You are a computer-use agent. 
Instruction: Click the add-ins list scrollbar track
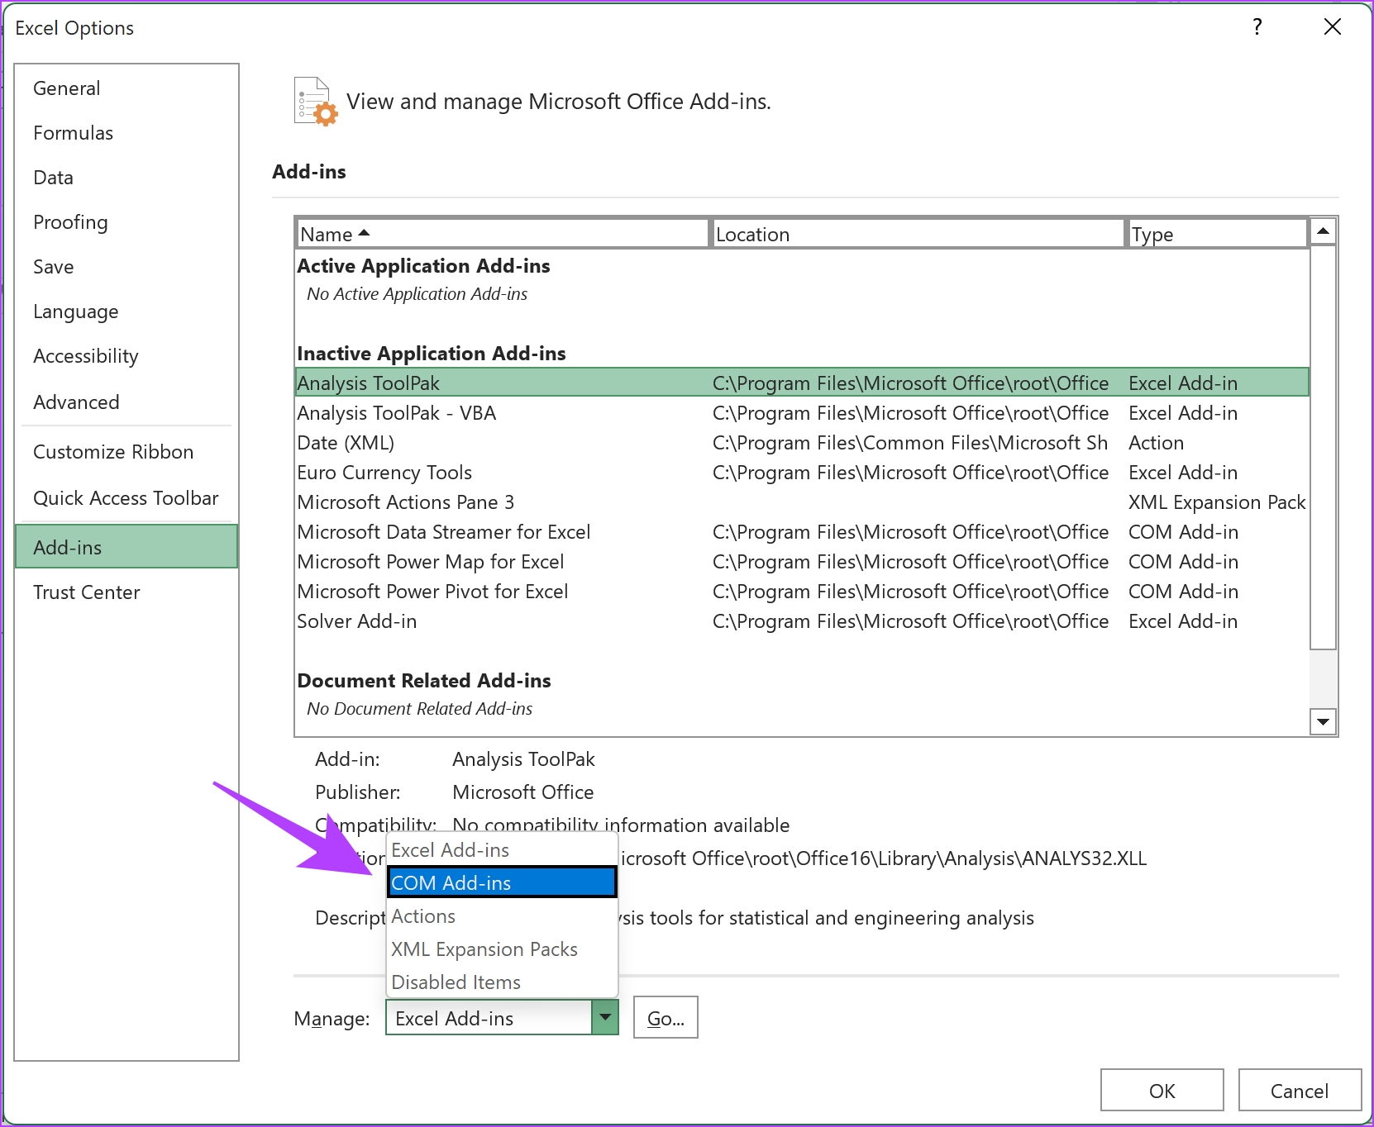click(1323, 678)
